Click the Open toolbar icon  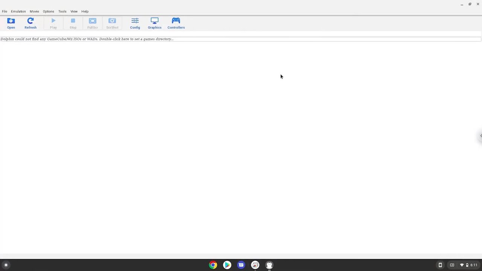click(x=11, y=23)
